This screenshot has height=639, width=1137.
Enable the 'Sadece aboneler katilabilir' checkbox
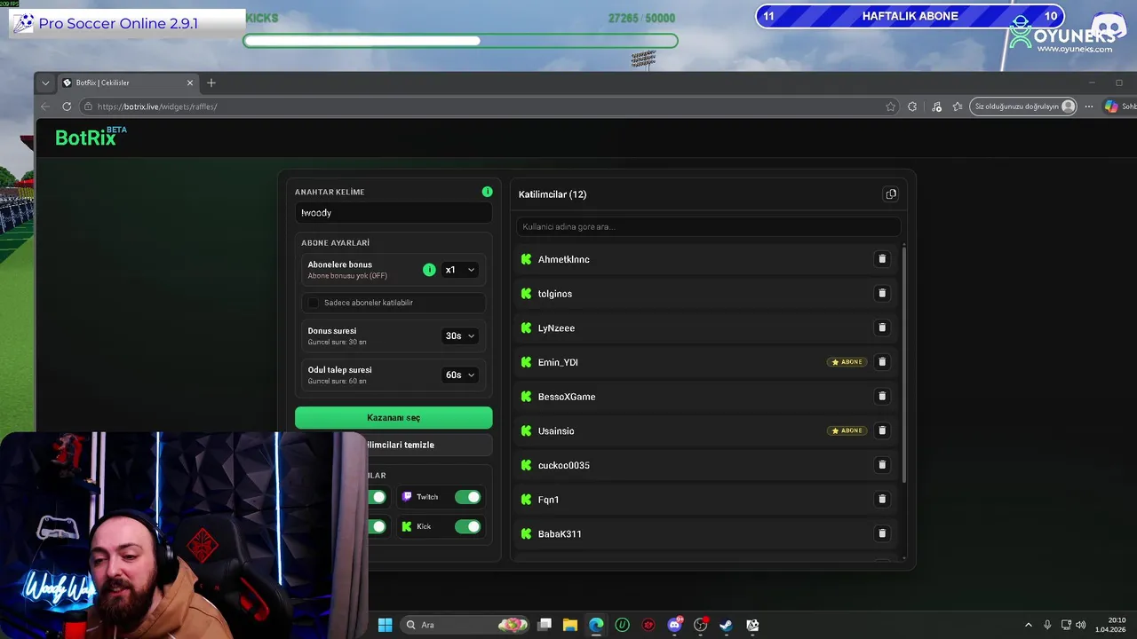314,303
